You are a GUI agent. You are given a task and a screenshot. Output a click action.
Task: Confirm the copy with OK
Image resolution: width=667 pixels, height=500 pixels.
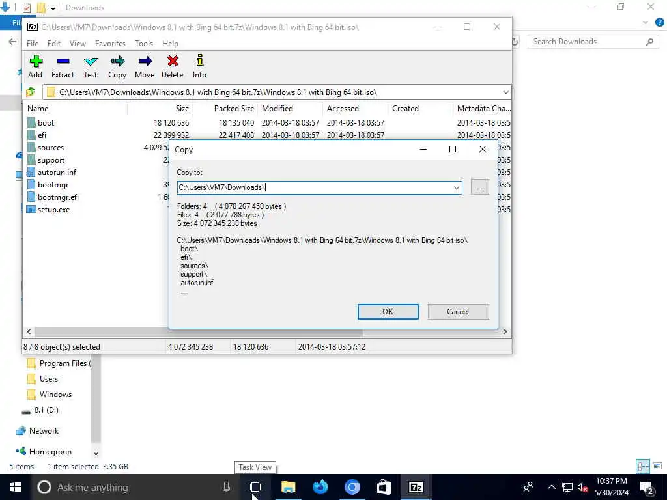(388, 312)
